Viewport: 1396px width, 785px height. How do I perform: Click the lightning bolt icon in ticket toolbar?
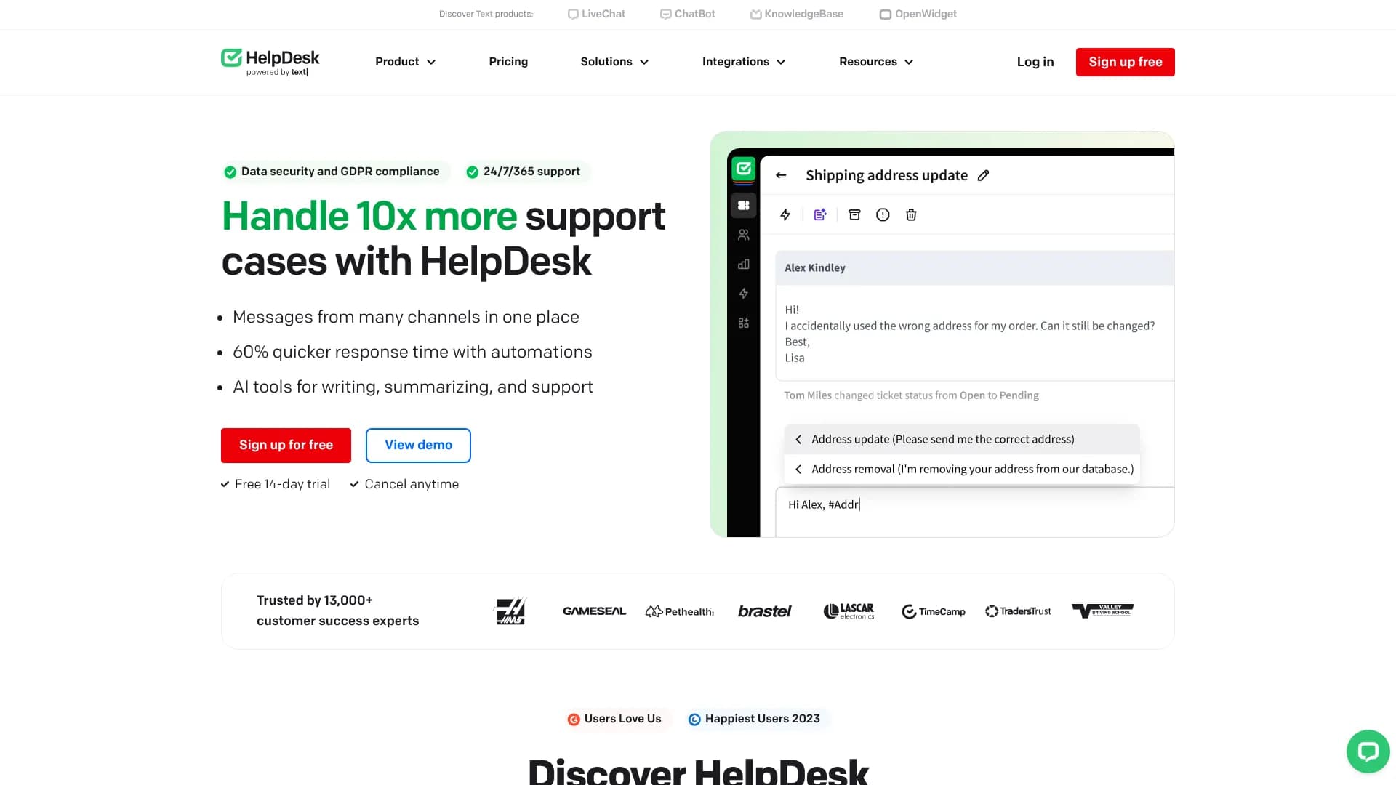[785, 214]
